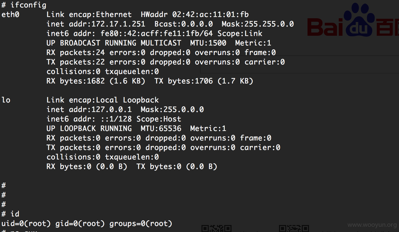Click the www.wooyun.org watermark
The width and height of the screenshot is (399, 232).
[x=372, y=225]
